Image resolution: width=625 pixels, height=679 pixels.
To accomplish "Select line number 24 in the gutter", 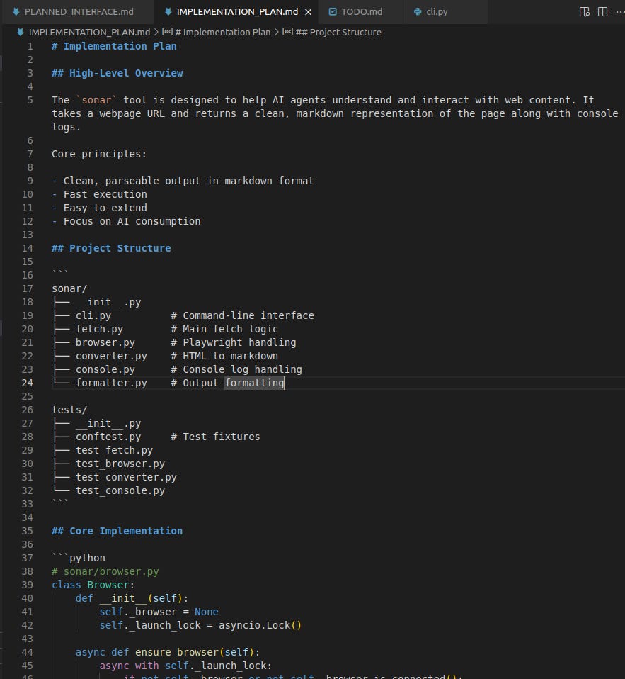I will 27,383.
